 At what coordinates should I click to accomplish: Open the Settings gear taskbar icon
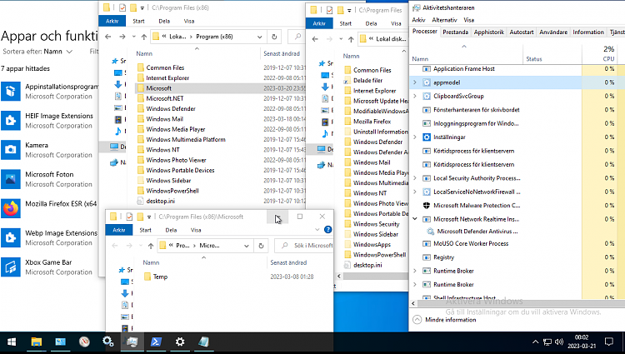[x=180, y=342]
